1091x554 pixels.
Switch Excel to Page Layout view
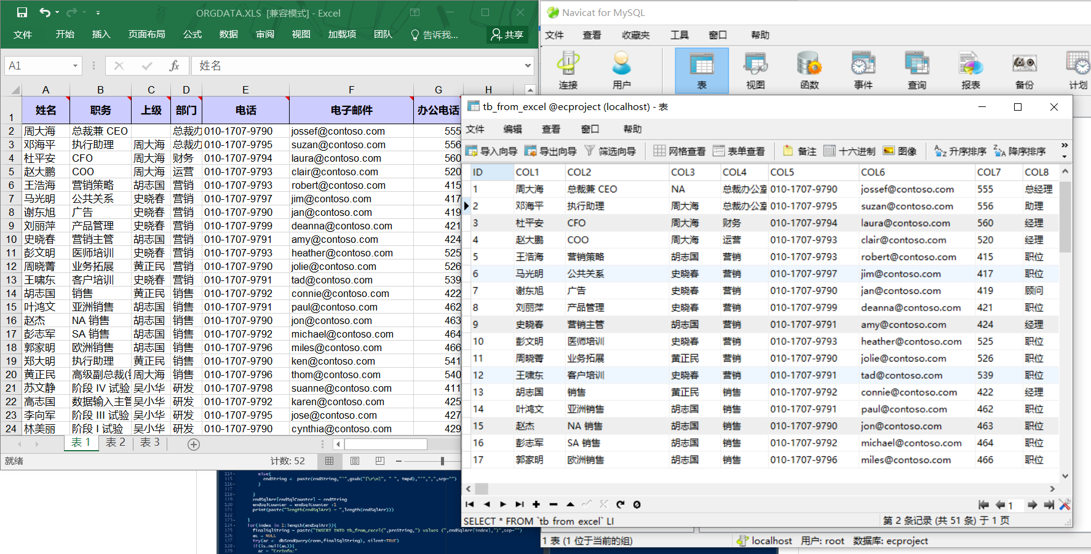tap(355, 461)
